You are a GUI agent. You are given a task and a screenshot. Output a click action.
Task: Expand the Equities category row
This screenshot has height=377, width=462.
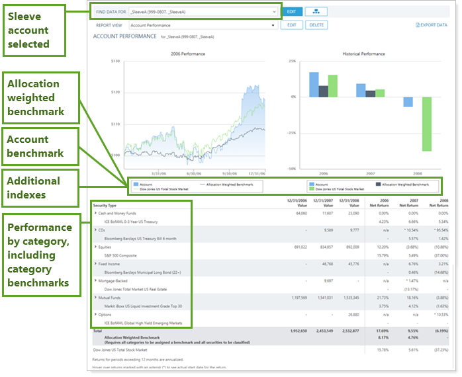[x=95, y=247]
